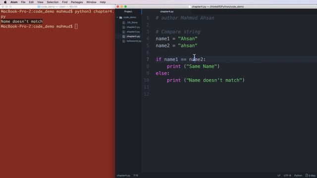The height and width of the screenshot is (178, 317).
Task: Click the "# Compare string" comment
Action: pos(178,32)
